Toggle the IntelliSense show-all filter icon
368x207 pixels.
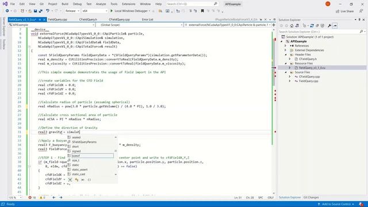click(x=70, y=180)
